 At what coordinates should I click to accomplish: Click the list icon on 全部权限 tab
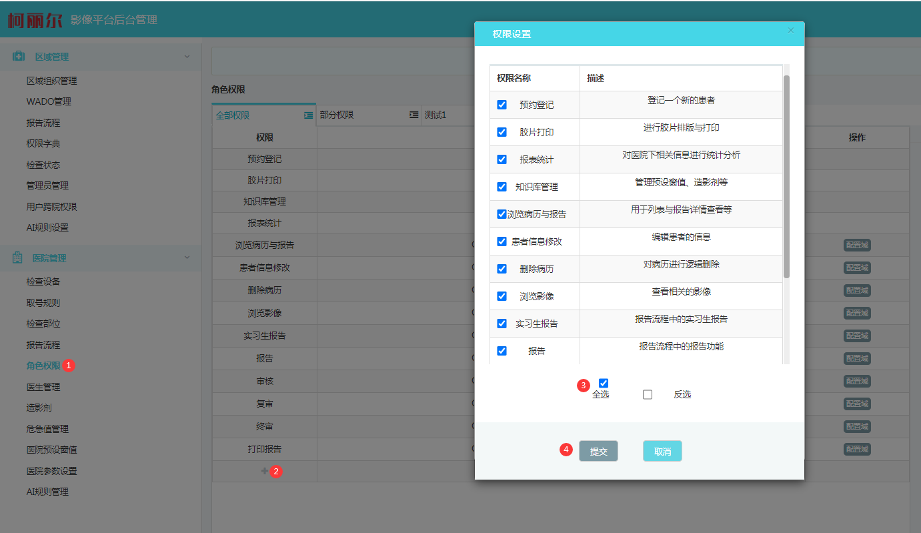[x=308, y=115]
